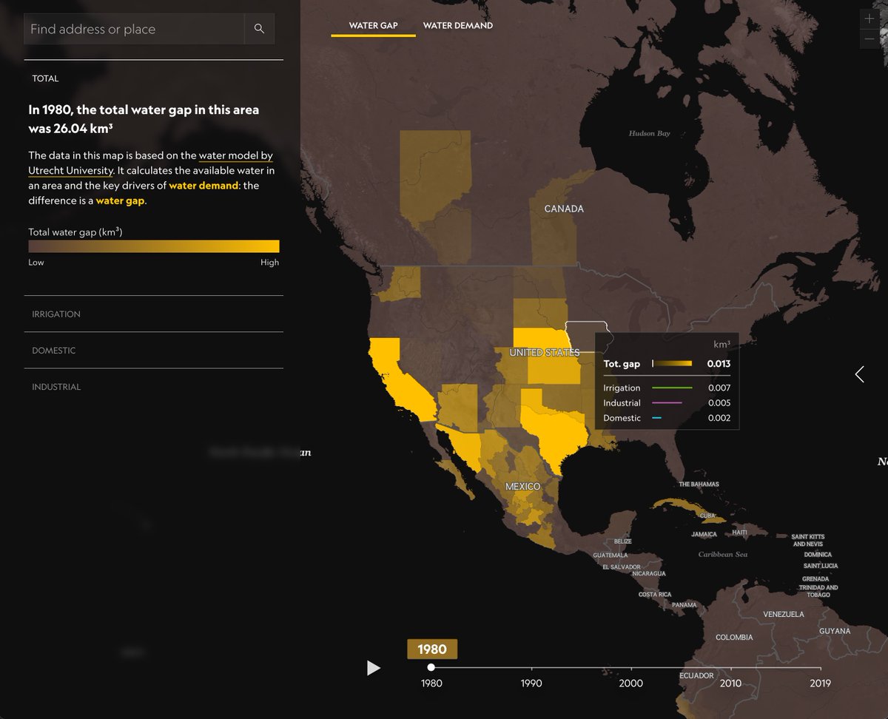Click the Find address or place input field
This screenshot has height=719, width=888.
tap(133, 28)
